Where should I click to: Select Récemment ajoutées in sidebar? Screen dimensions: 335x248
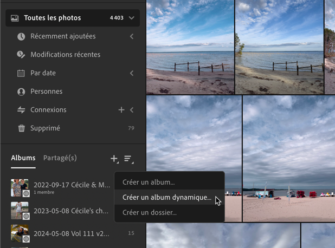coord(63,36)
